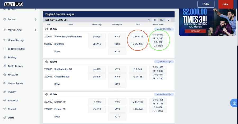Click the sort up-down arrows icon

click(x=155, y=20)
